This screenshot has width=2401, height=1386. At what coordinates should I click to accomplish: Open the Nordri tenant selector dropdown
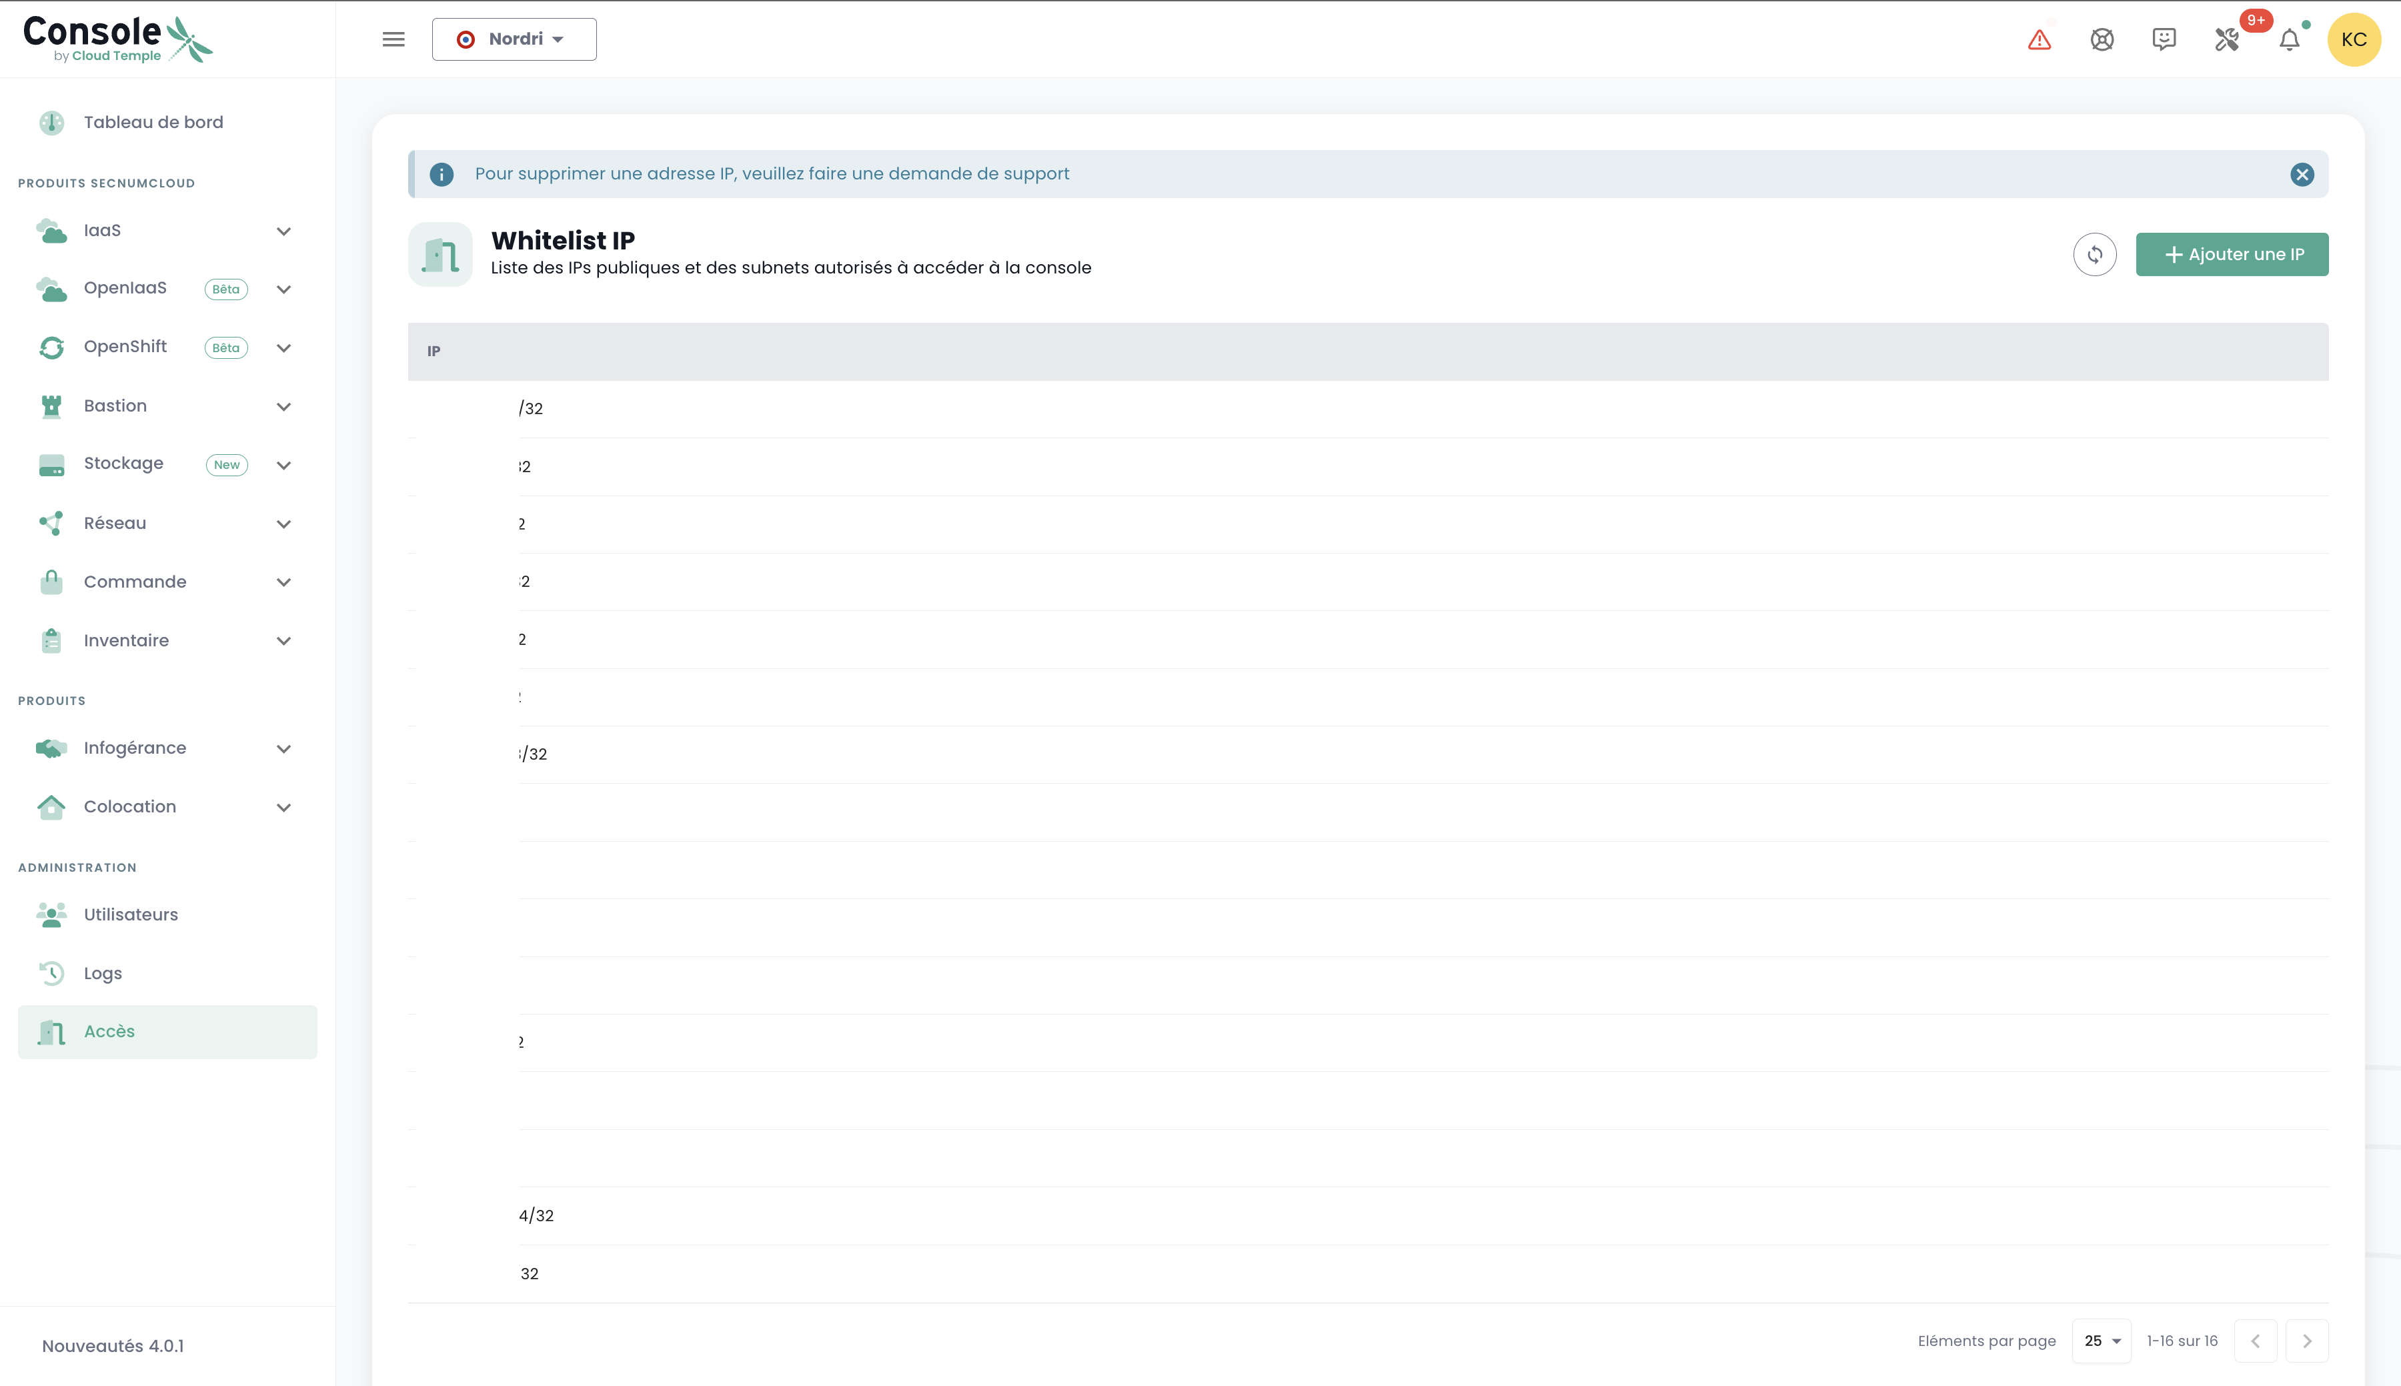(x=514, y=39)
